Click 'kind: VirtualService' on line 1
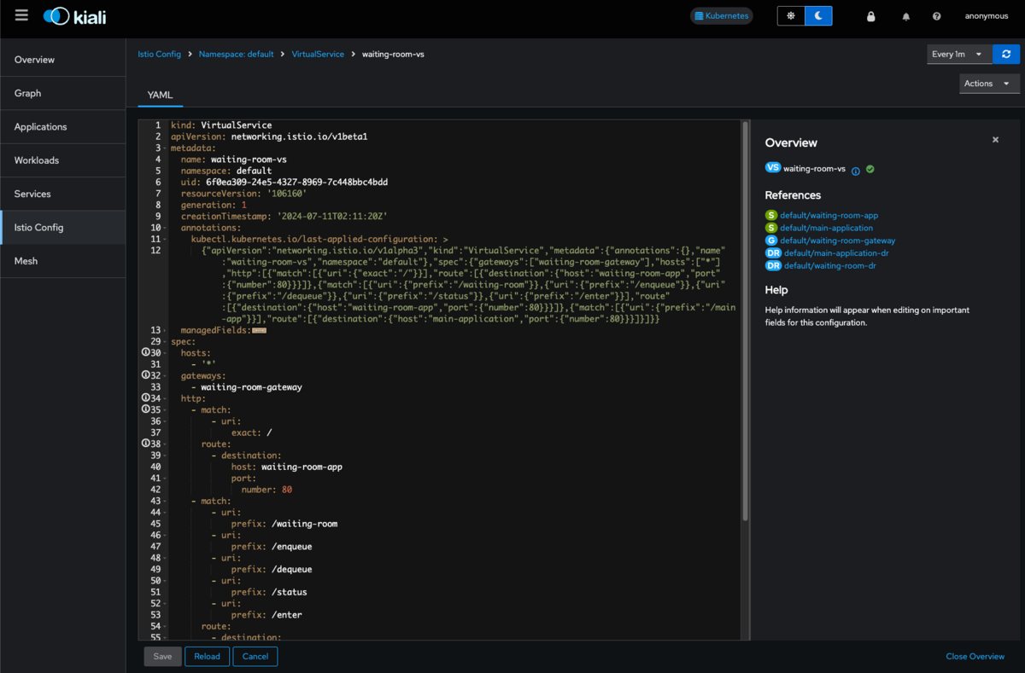 click(x=221, y=125)
